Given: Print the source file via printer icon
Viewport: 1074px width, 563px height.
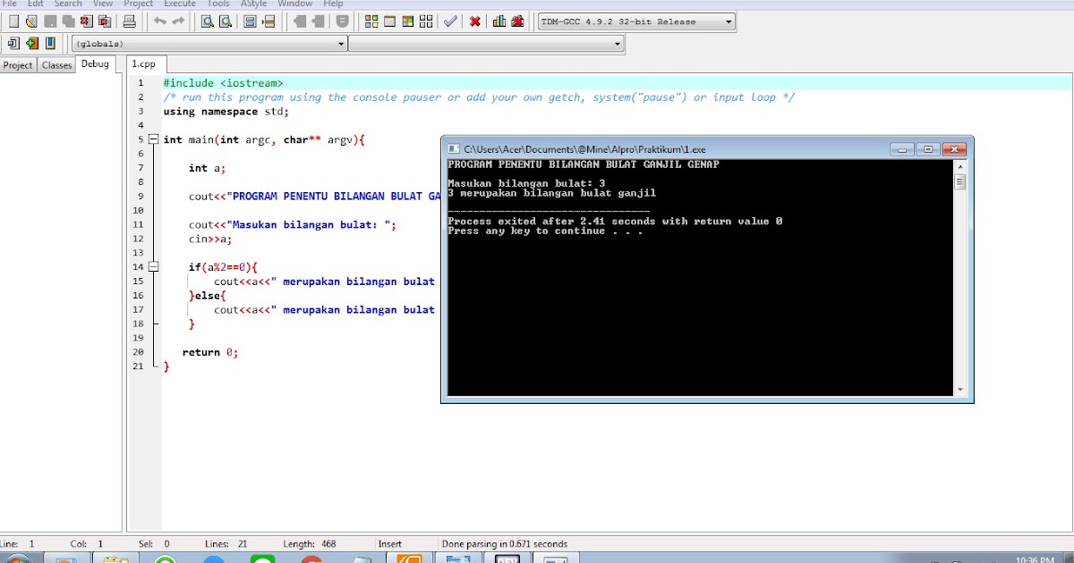Looking at the screenshot, I should pos(130,21).
